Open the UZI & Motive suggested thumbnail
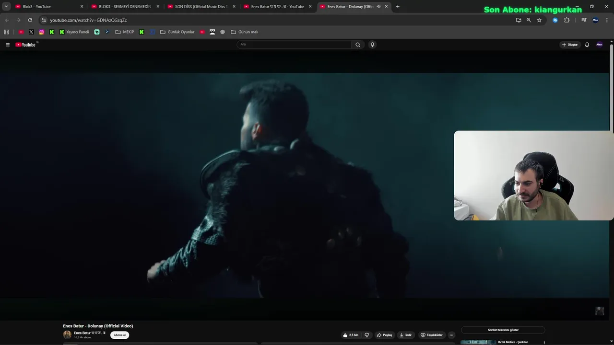 (478, 342)
